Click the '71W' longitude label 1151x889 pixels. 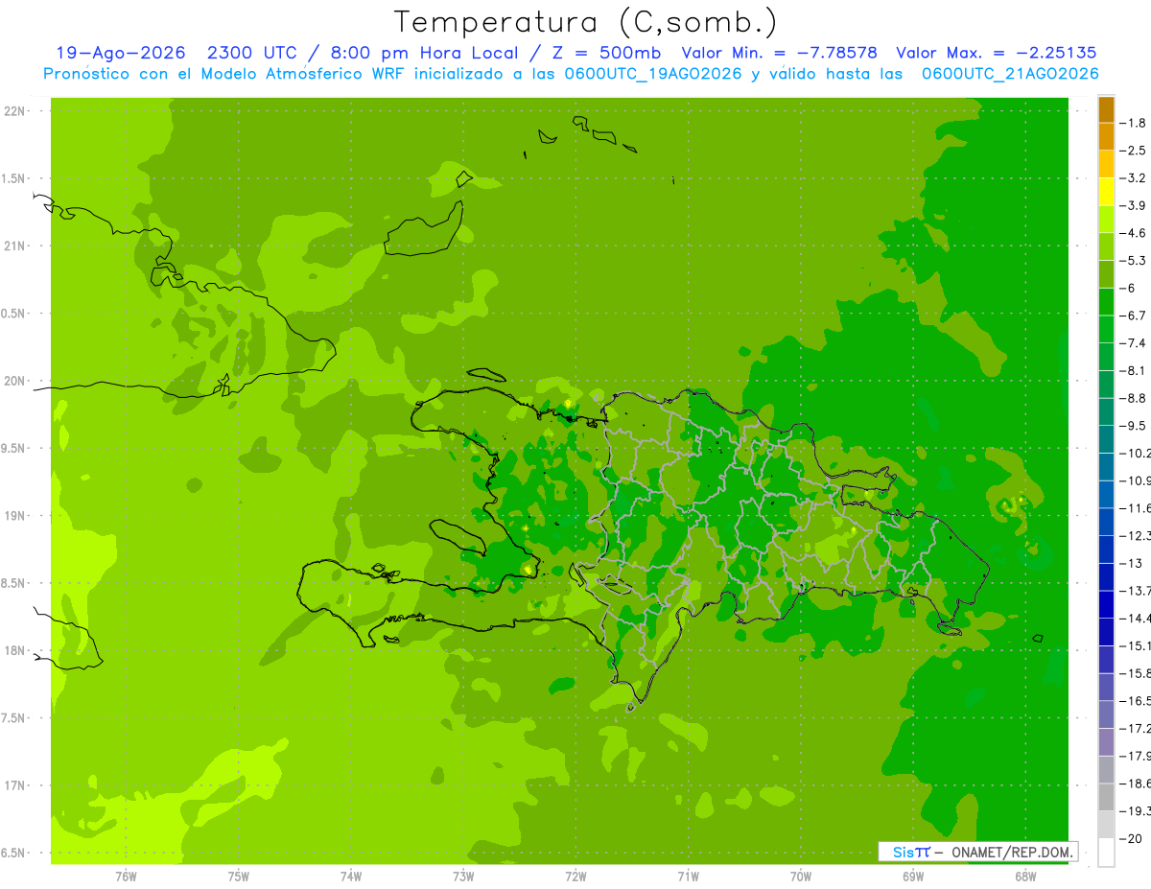pyautogui.click(x=688, y=877)
